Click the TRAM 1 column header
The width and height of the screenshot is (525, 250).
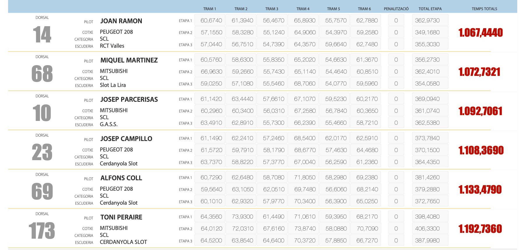pos(209,9)
